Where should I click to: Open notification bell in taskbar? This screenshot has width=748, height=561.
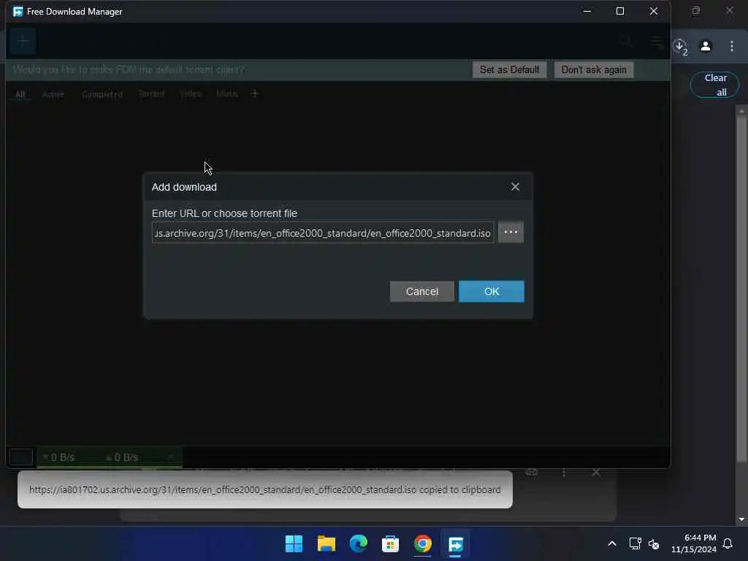728,543
